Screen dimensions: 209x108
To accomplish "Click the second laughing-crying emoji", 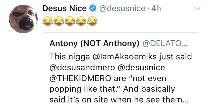I will pyautogui.click(x=59, y=21).
